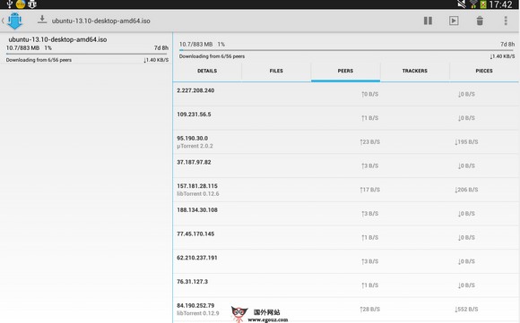Tap the pause torrent icon

click(428, 21)
